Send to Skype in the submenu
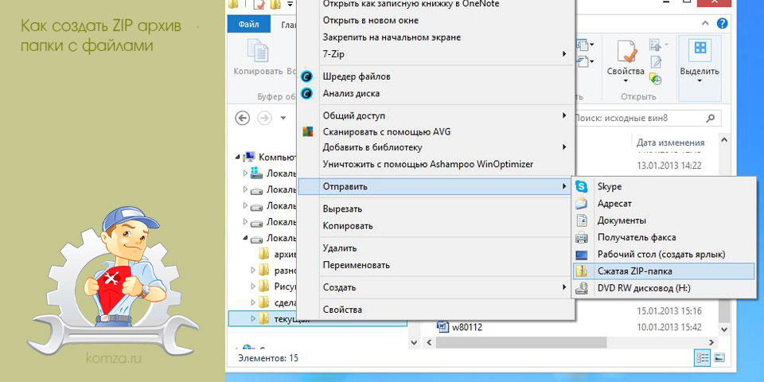Image resolution: width=764 pixels, height=382 pixels. click(664, 186)
